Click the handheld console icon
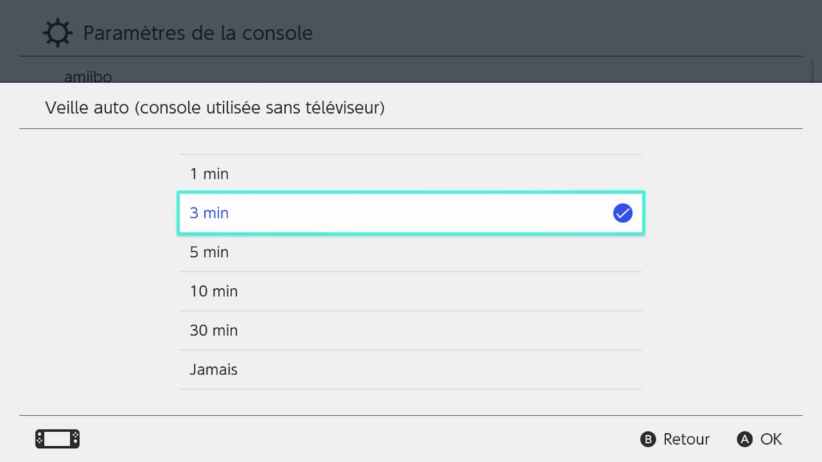 coord(57,439)
